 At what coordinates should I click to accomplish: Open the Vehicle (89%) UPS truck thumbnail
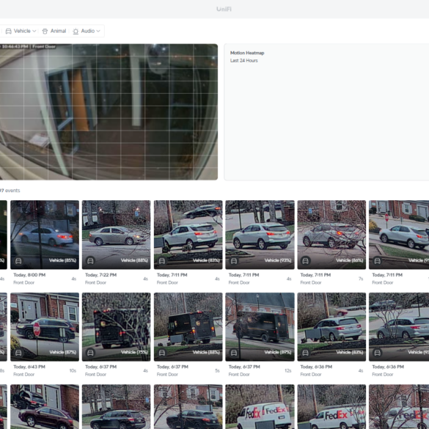tap(260, 326)
